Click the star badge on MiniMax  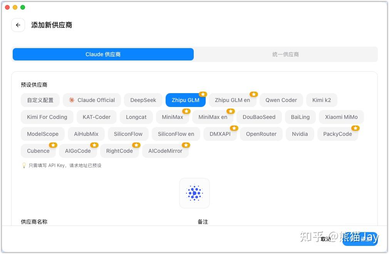point(186,111)
